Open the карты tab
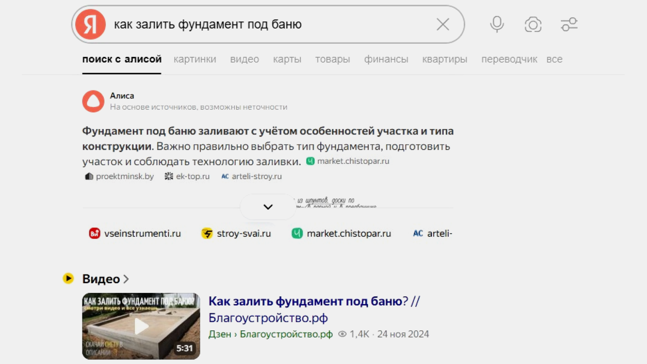The image size is (647, 364). pos(287,59)
